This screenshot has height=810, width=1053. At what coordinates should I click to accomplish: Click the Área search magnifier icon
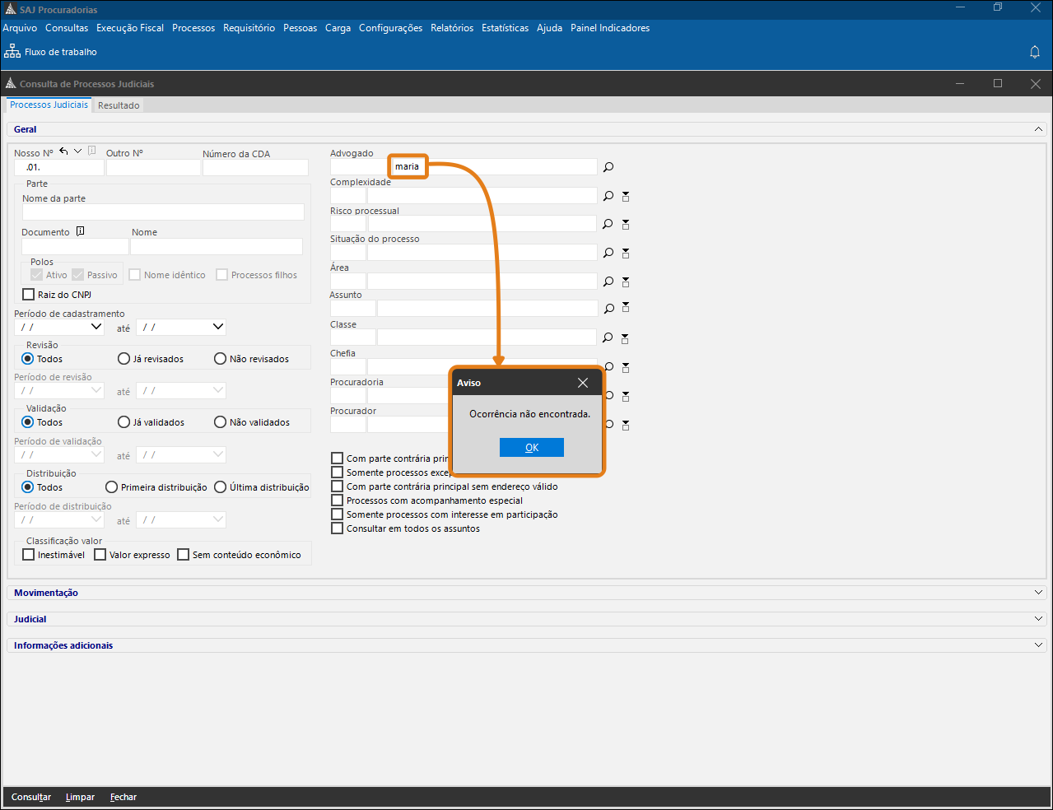click(608, 282)
